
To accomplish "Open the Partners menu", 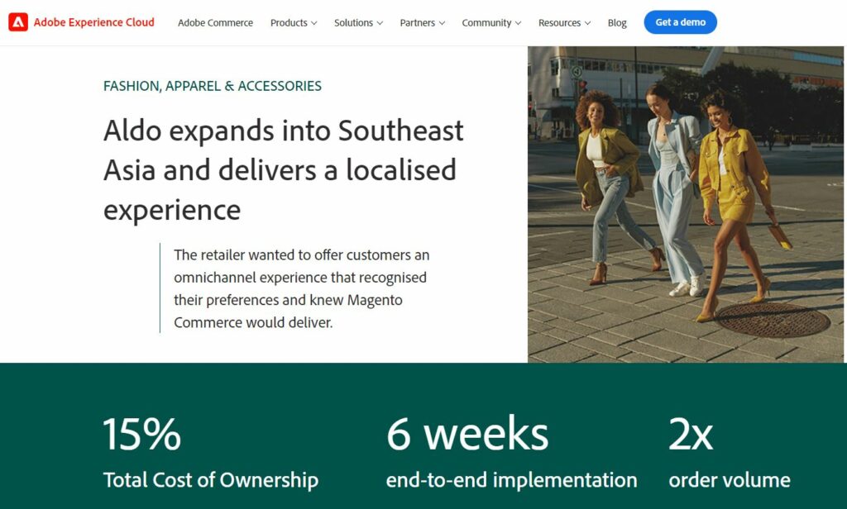I will coord(422,22).
